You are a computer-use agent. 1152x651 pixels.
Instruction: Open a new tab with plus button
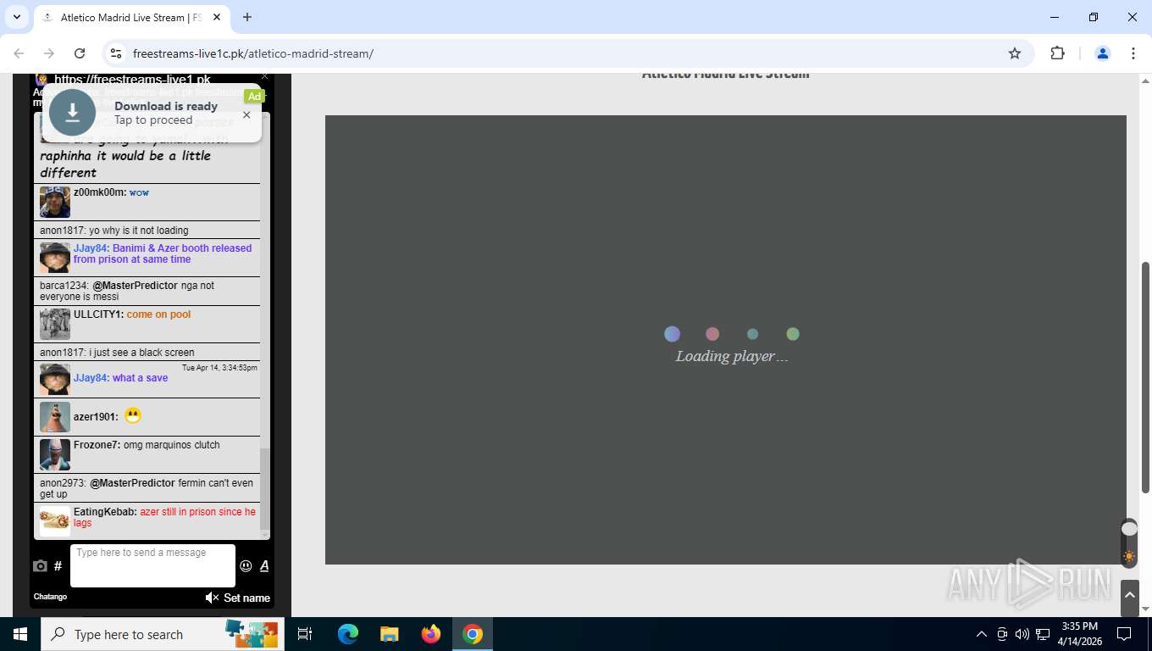click(247, 17)
